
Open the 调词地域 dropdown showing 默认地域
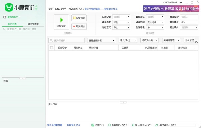coord(155,22)
